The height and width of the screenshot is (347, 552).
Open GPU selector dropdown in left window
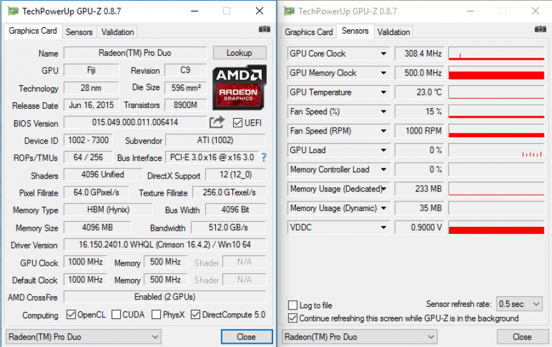pyautogui.click(x=84, y=337)
